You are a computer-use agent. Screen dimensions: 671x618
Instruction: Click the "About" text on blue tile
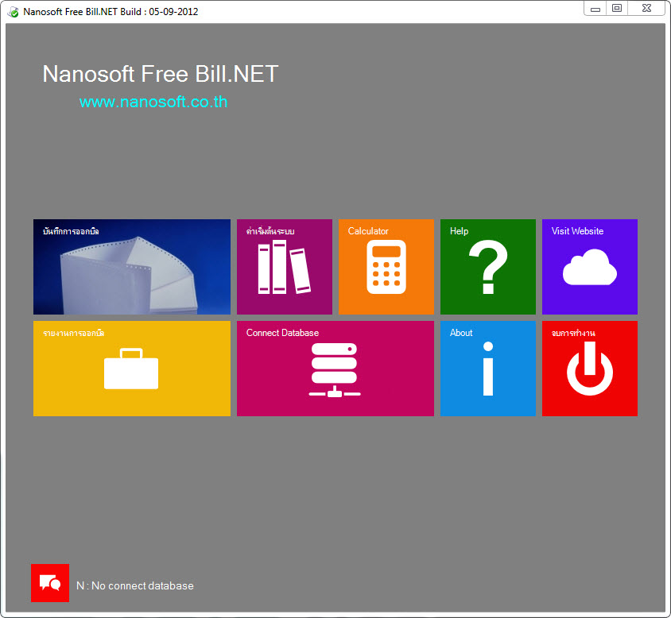(x=461, y=333)
